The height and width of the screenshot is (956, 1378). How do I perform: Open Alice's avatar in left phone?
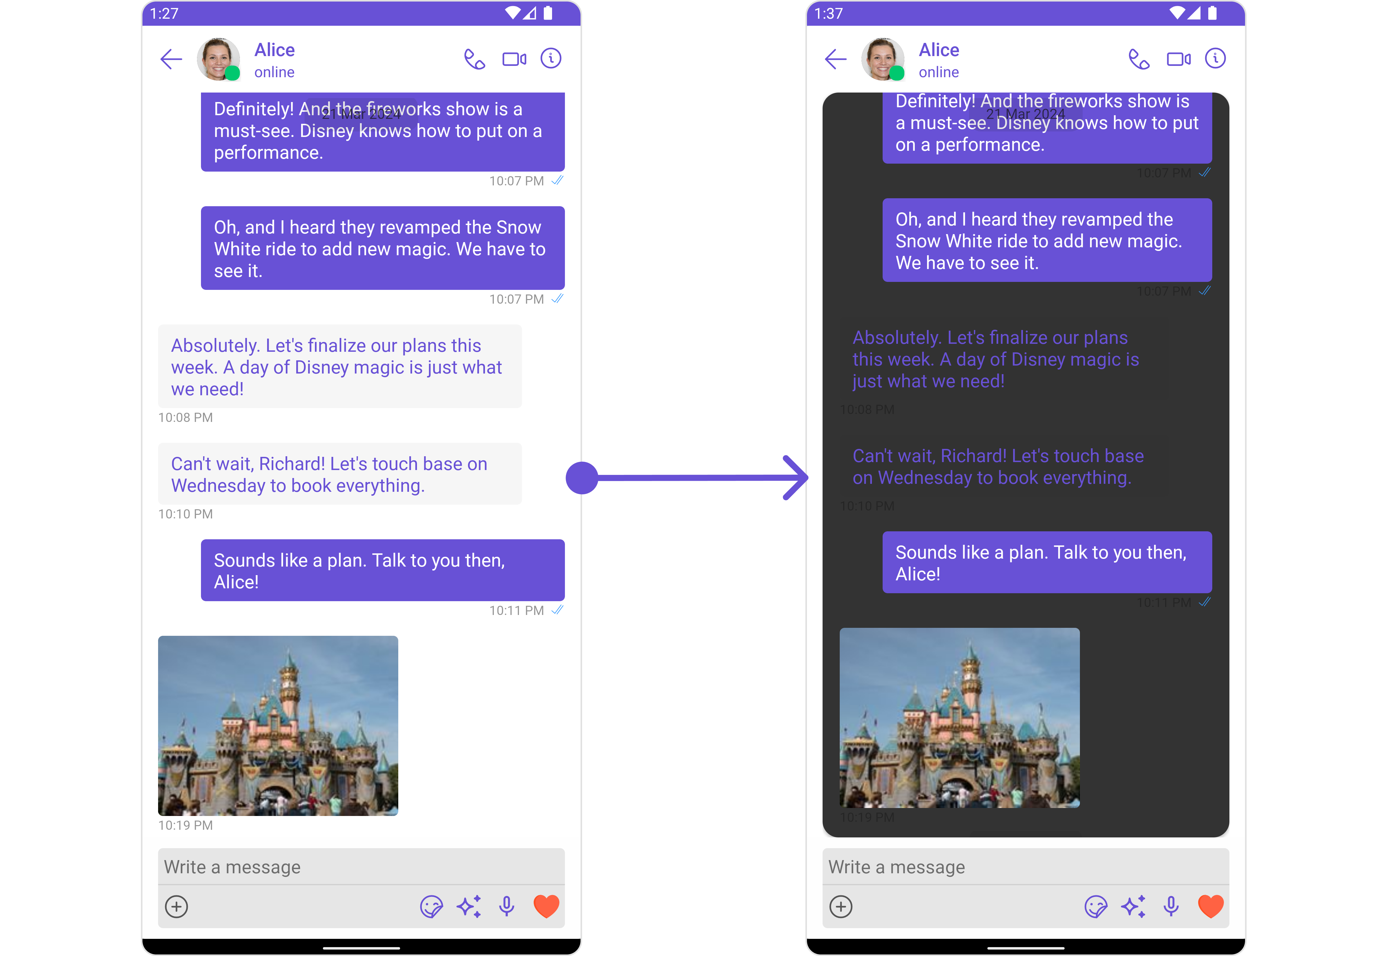[218, 59]
